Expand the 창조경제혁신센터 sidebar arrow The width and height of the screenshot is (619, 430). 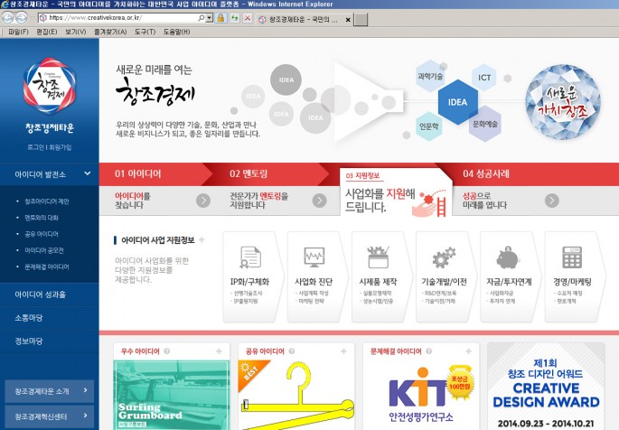tap(87, 416)
